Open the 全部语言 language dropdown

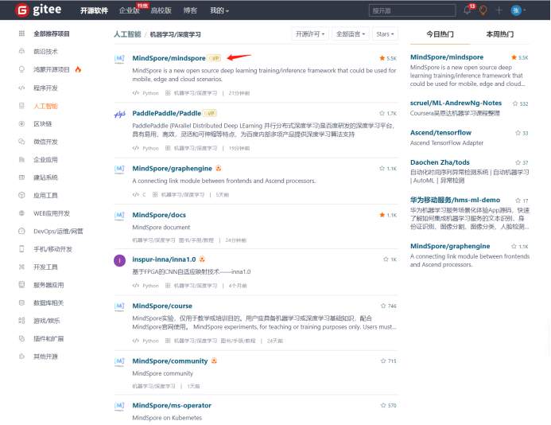[x=351, y=33]
